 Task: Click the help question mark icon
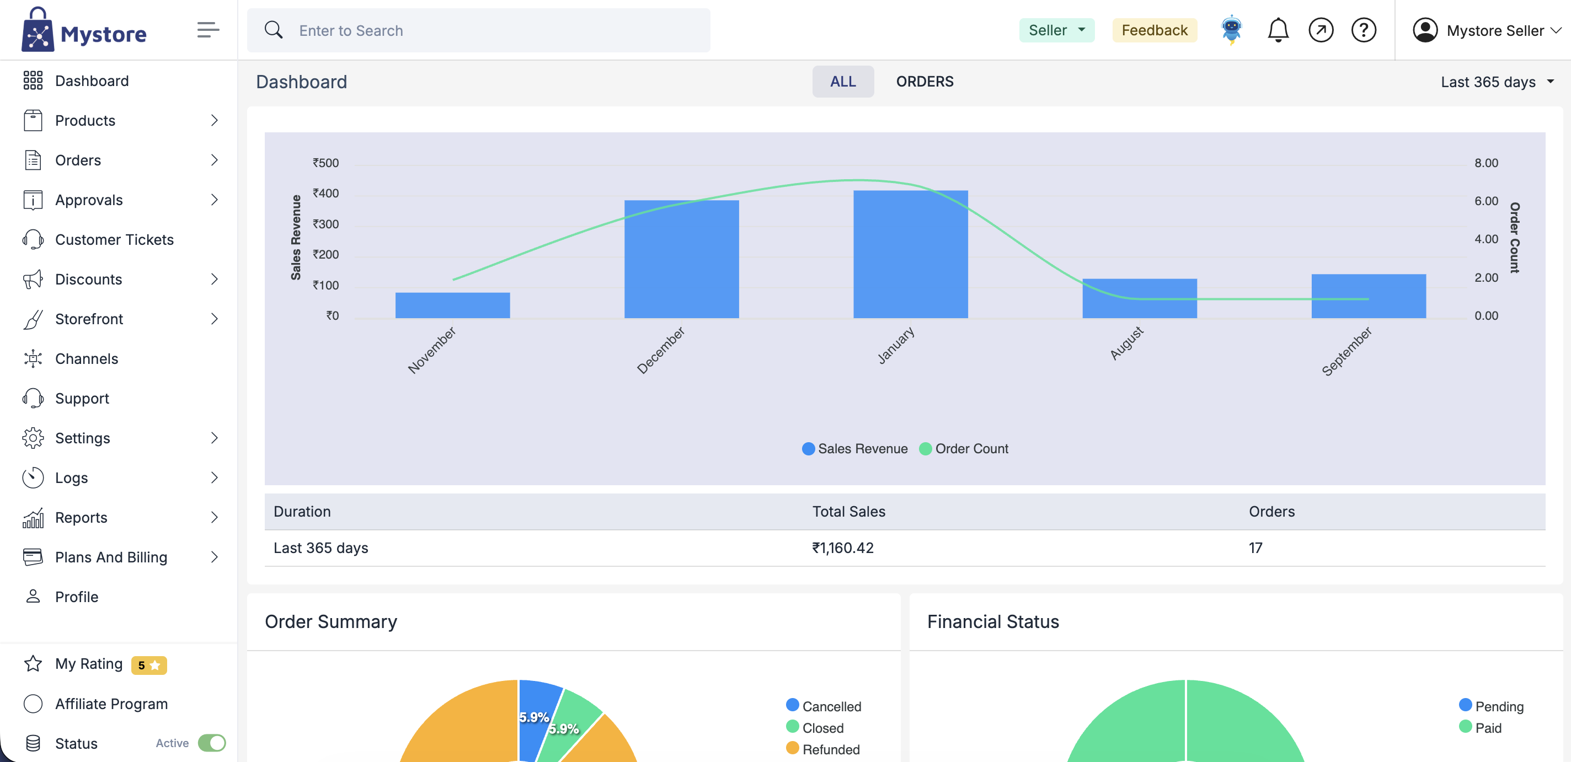(1363, 30)
